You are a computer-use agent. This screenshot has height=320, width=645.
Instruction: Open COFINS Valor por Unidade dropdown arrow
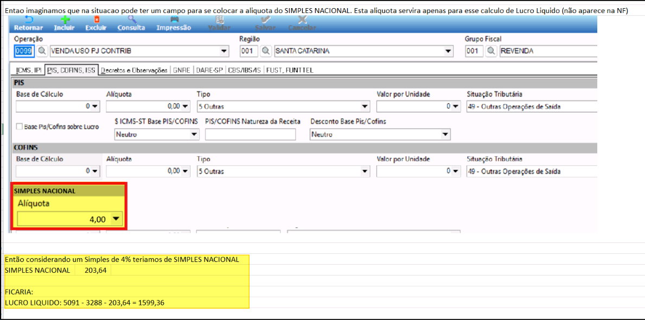(456, 171)
